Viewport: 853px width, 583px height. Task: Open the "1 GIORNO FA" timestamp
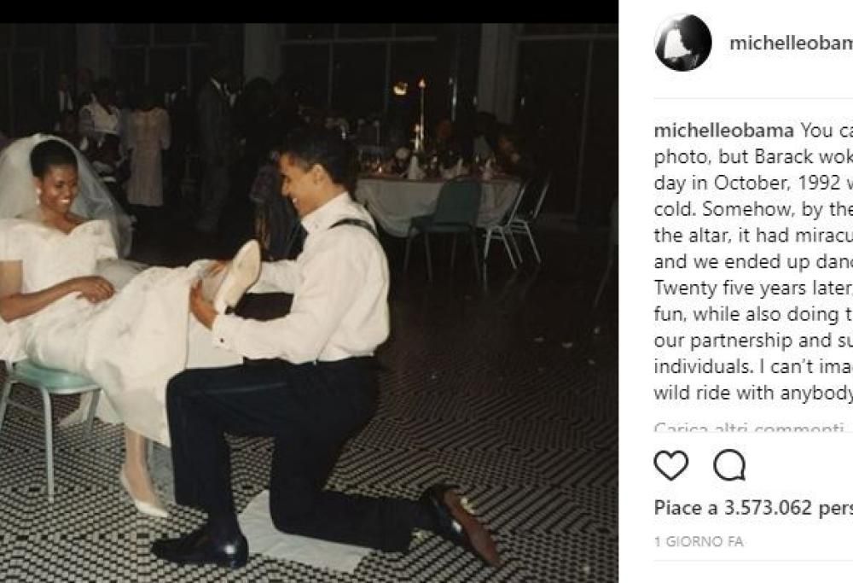coord(698,542)
